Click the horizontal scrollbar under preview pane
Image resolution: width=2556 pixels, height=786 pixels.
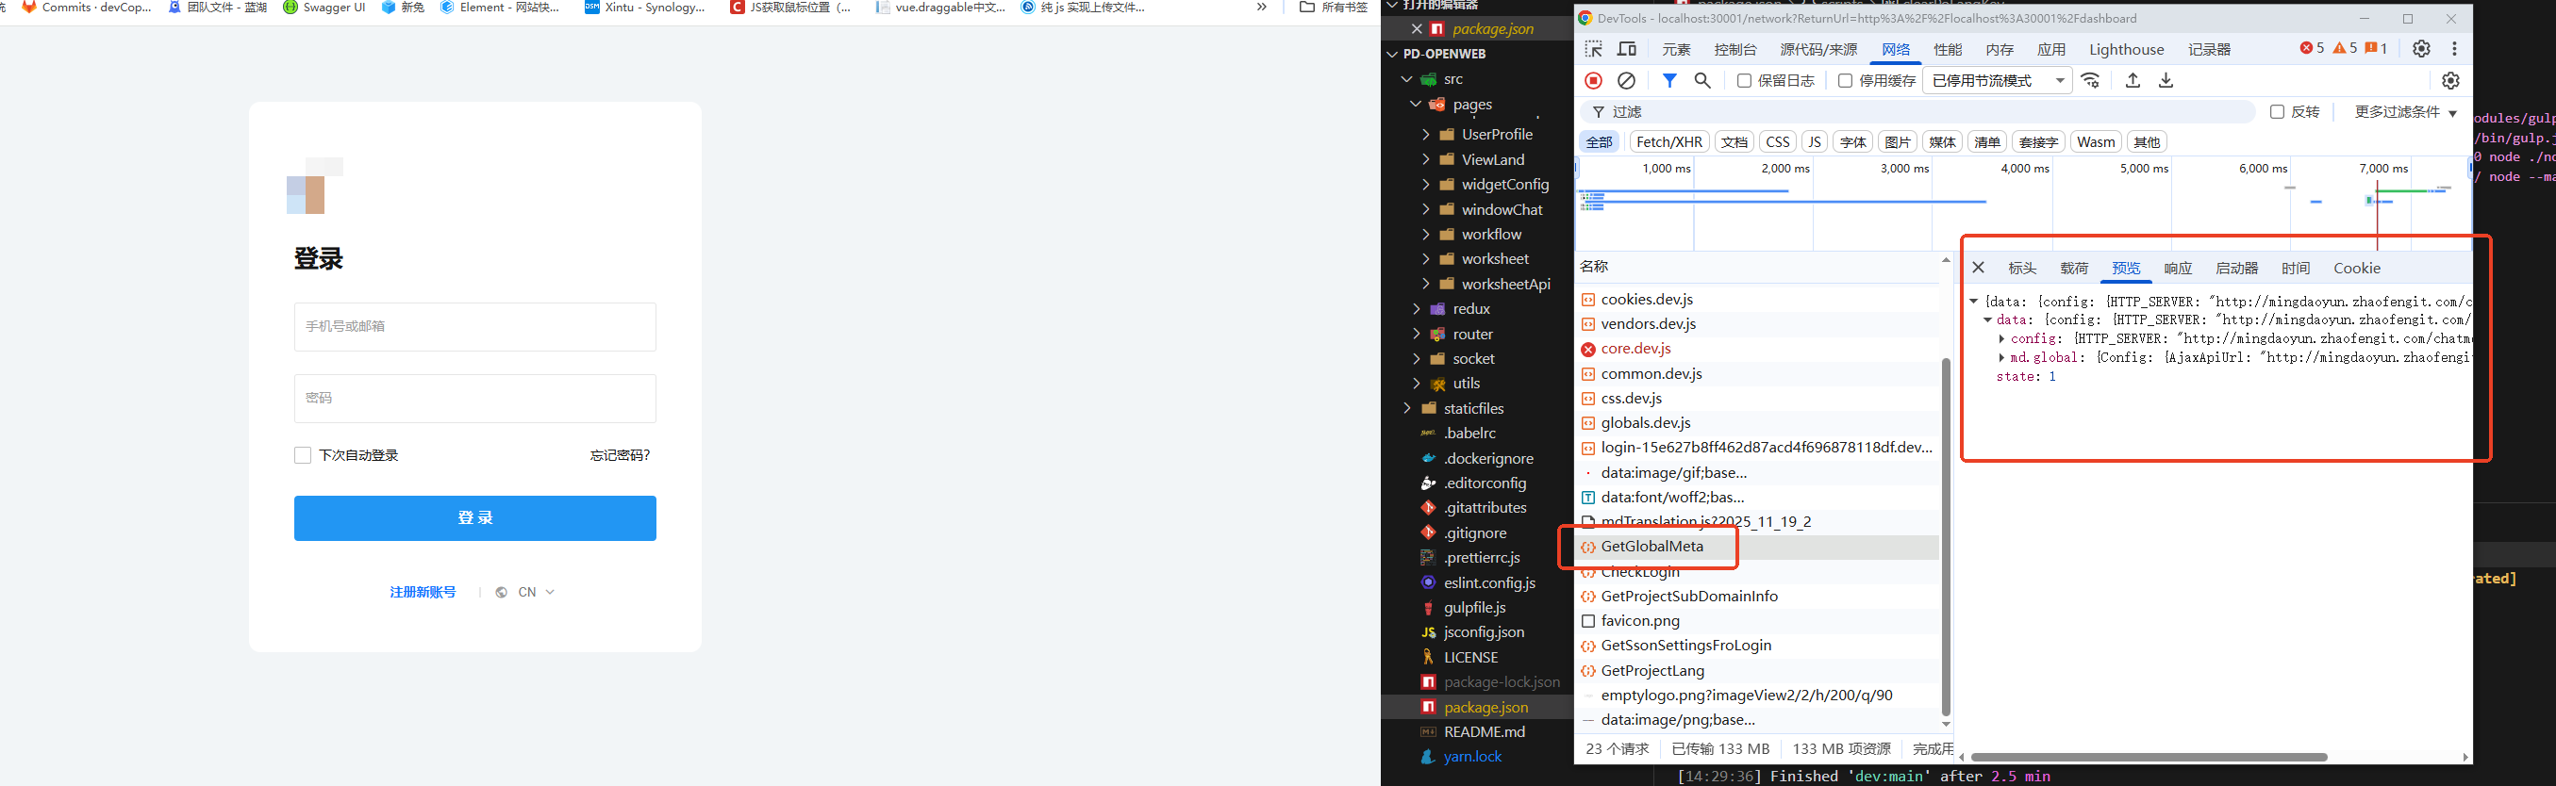point(2149,758)
